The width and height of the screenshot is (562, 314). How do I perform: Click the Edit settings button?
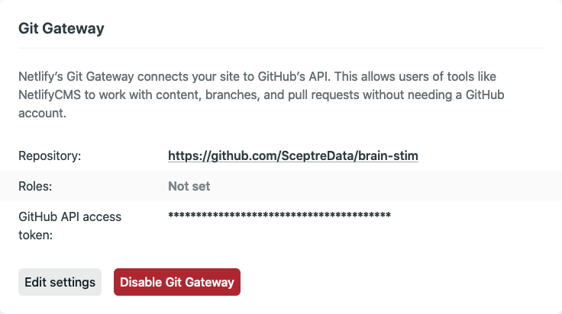click(x=60, y=282)
